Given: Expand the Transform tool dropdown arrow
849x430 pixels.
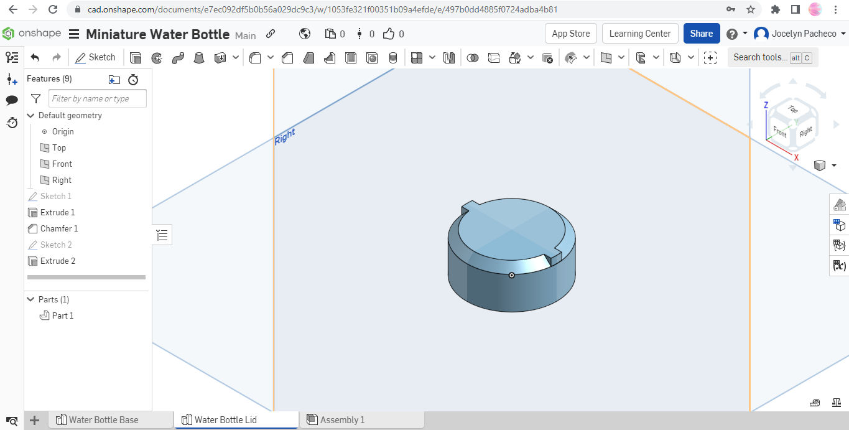Looking at the screenshot, I should click(x=531, y=58).
